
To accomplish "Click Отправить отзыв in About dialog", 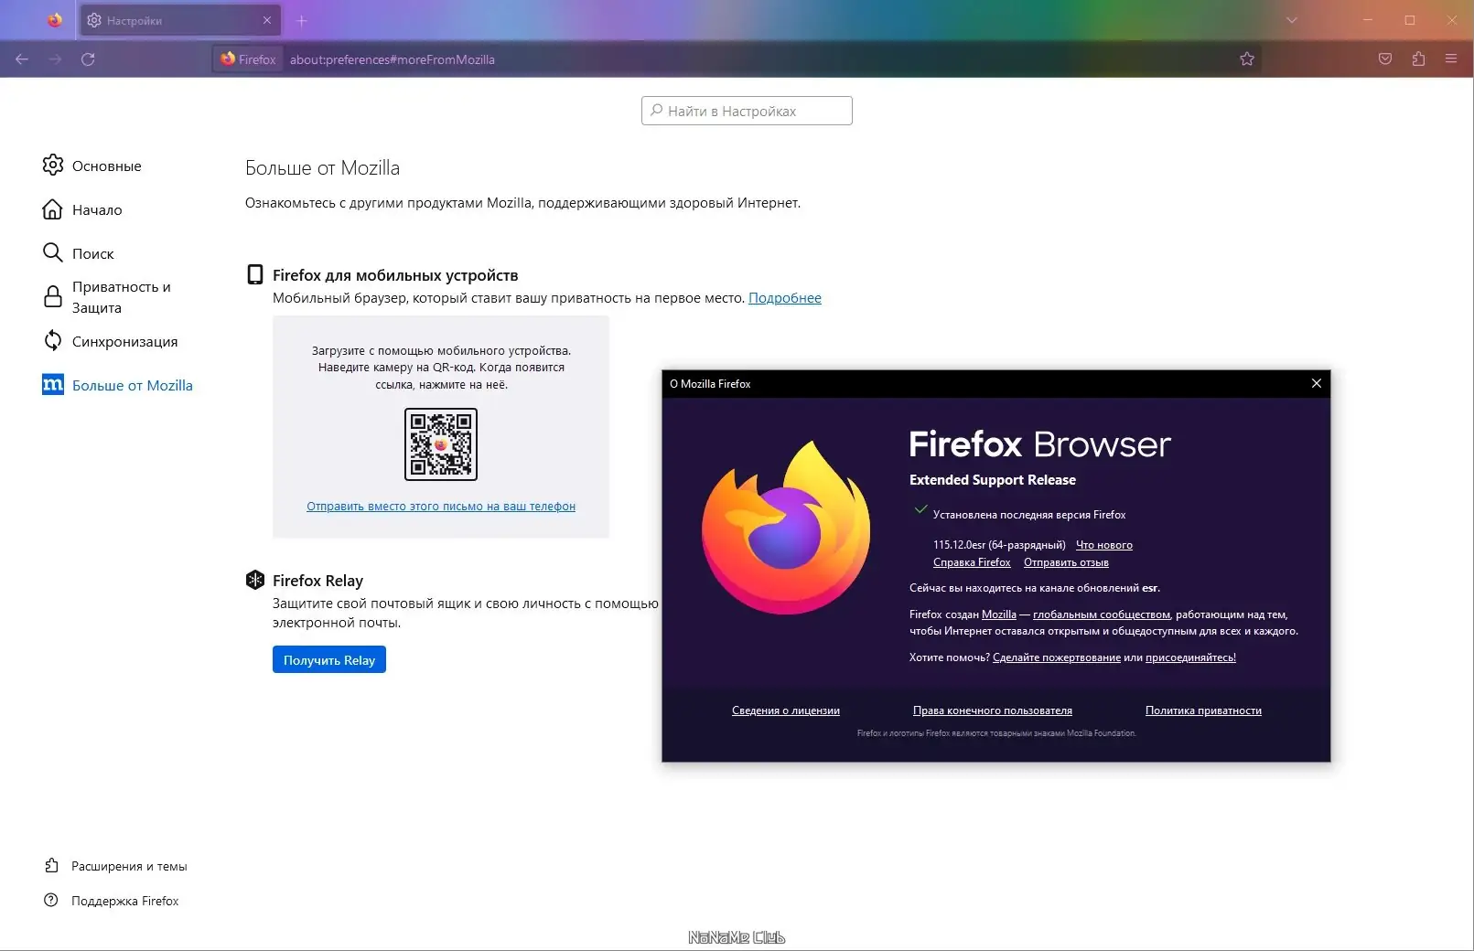I will point(1066,562).
